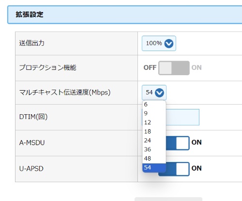Click OFF text beside プロテクション機能 switch
The height and width of the screenshot is (201, 242).
[150, 67]
